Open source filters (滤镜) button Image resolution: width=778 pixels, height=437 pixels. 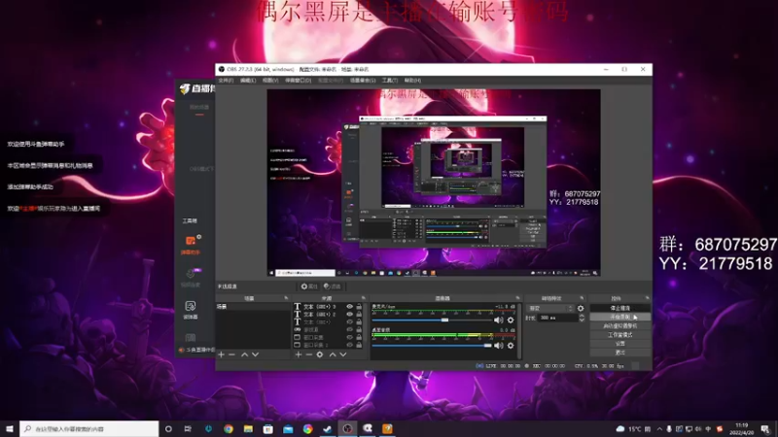[x=332, y=286]
